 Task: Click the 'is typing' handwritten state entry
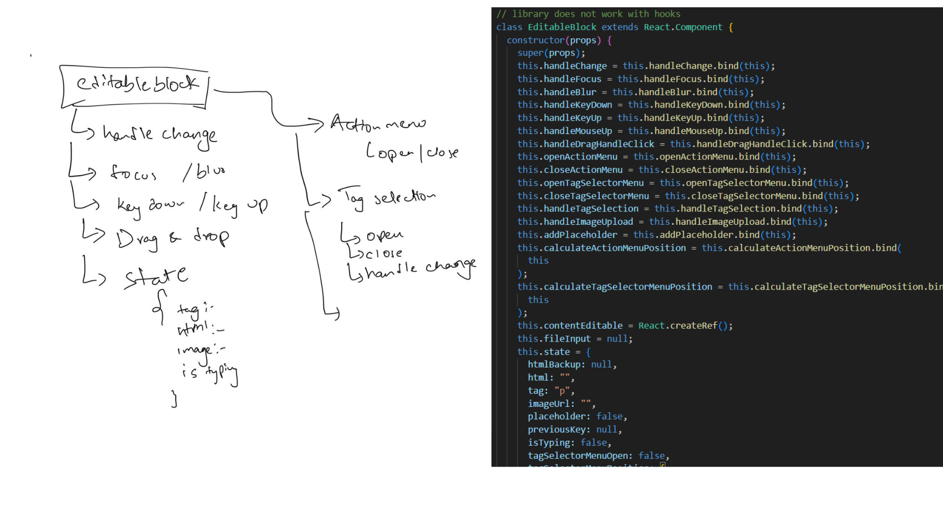[210, 374]
